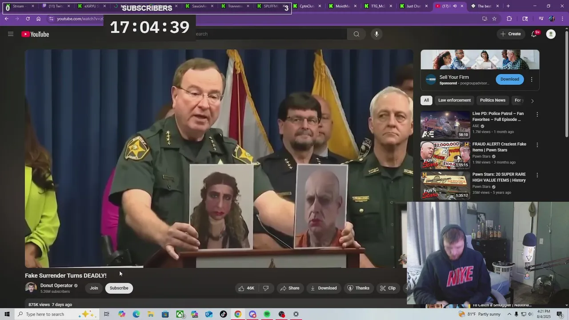This screenshot has height=320, width=569.
Task: Open the account avatar menu
Action: (551, 34)
